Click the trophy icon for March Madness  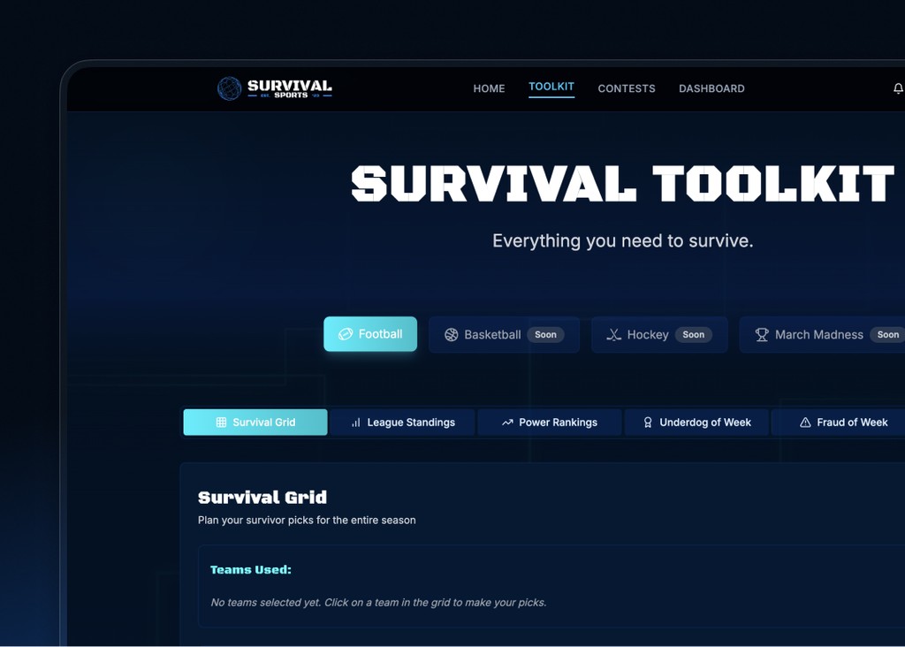[761, 335]
